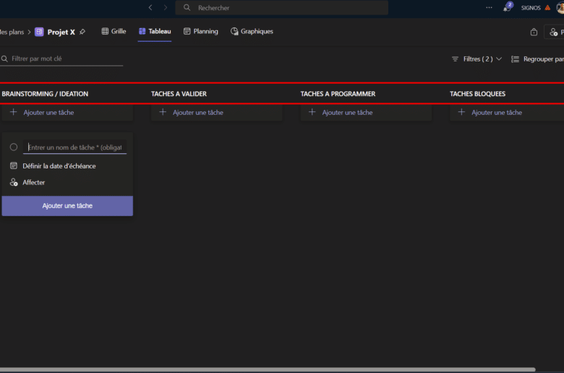Screen dimensions: 564x373
Task: Click the Affecter person icon
Action: click(x=14, y=182)
